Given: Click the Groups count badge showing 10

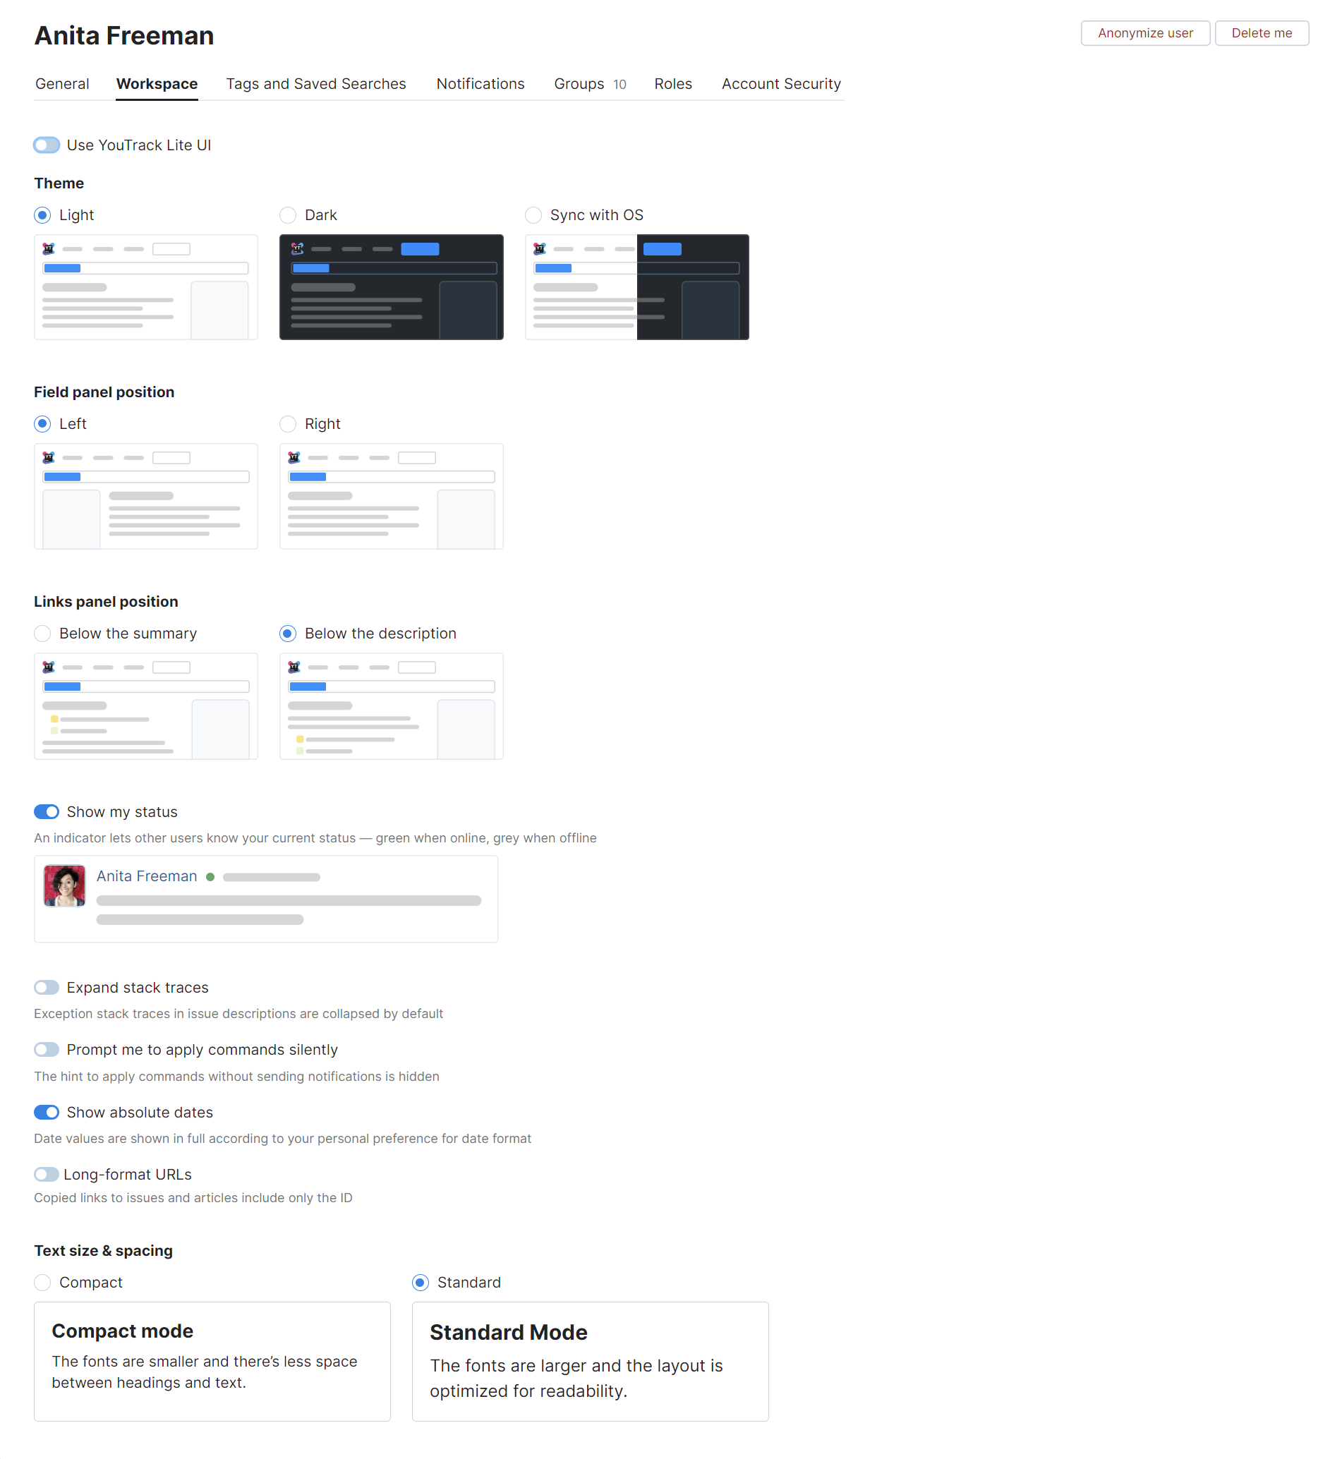Looking at the screenshot, I should (619, 84).
